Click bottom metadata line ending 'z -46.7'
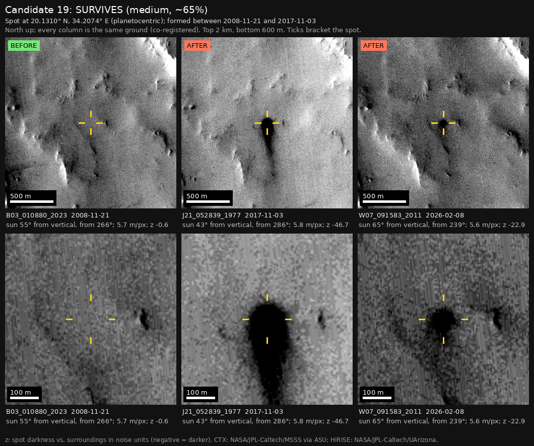This screenshot has width=534, height=446. coord(265,421)
